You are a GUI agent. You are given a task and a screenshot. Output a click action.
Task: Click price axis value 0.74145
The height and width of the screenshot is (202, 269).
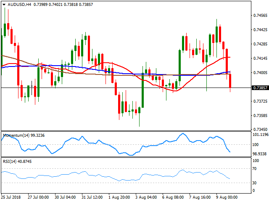[x=260, y=58]
